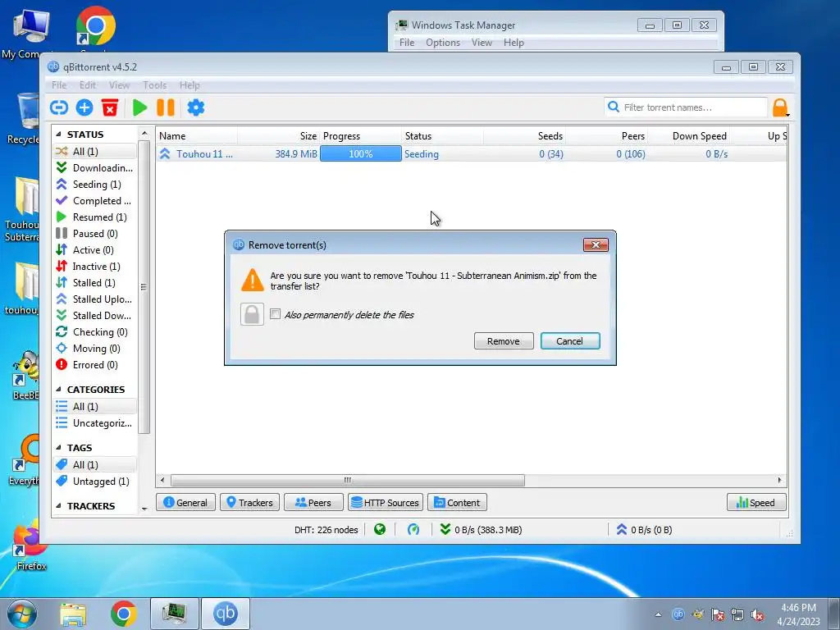Select the Active (0) status filter
Screen dimensions: 840x630
click(x=95, y=250)
